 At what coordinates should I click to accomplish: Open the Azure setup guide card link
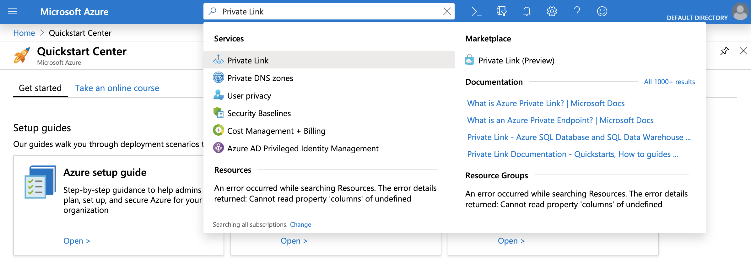[x=77, y=241]
